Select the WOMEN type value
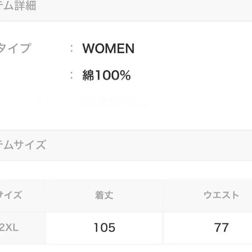The height and width of the screenshot is (252, 252). 108,49
